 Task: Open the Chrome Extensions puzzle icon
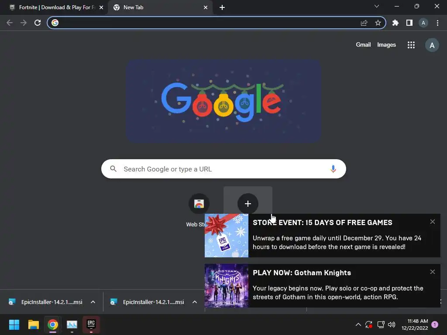[395, 23]
